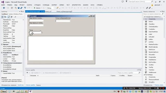Show the Properties view icon in property grid

[9, 17]
